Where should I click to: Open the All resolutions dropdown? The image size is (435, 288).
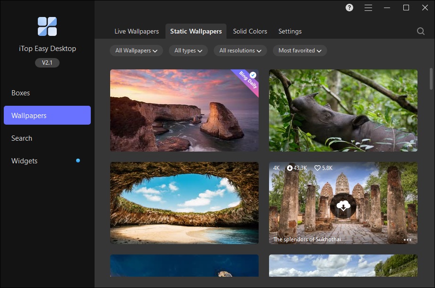[240, 51]
